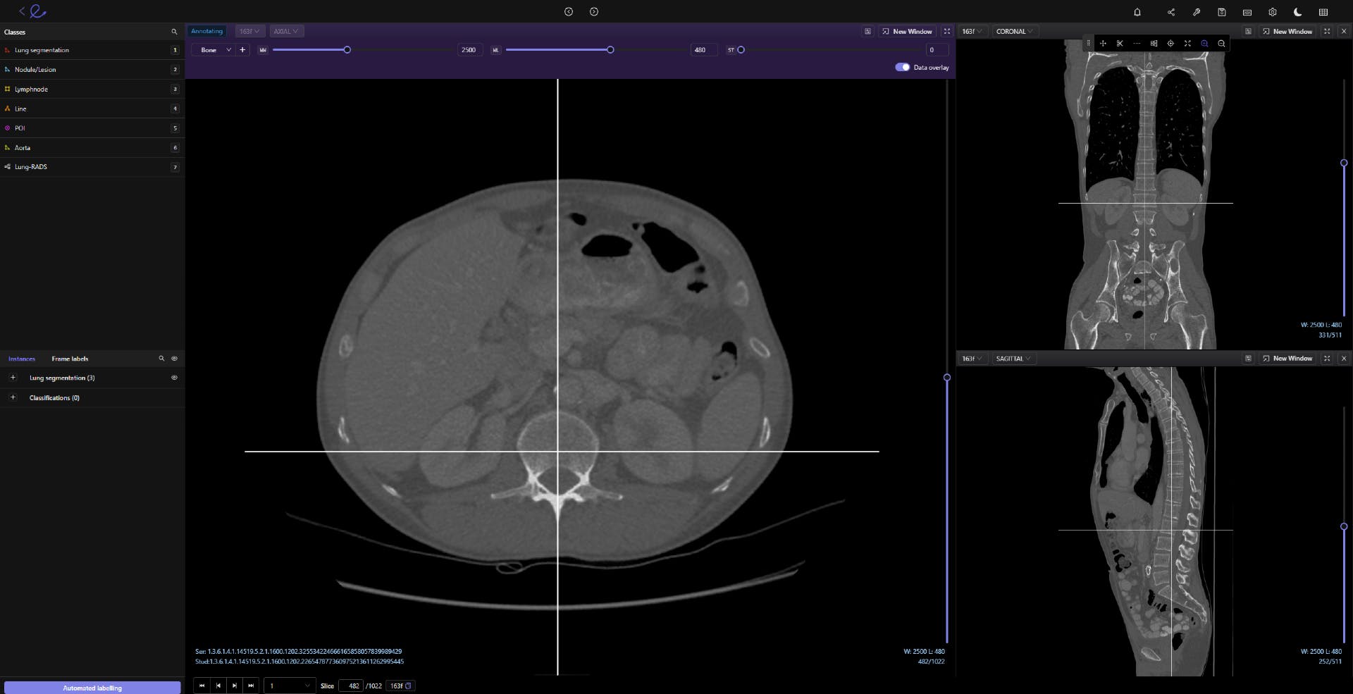Click the Annotating status button
This screenshot has height=694, width=1353.
pos(206,31)
